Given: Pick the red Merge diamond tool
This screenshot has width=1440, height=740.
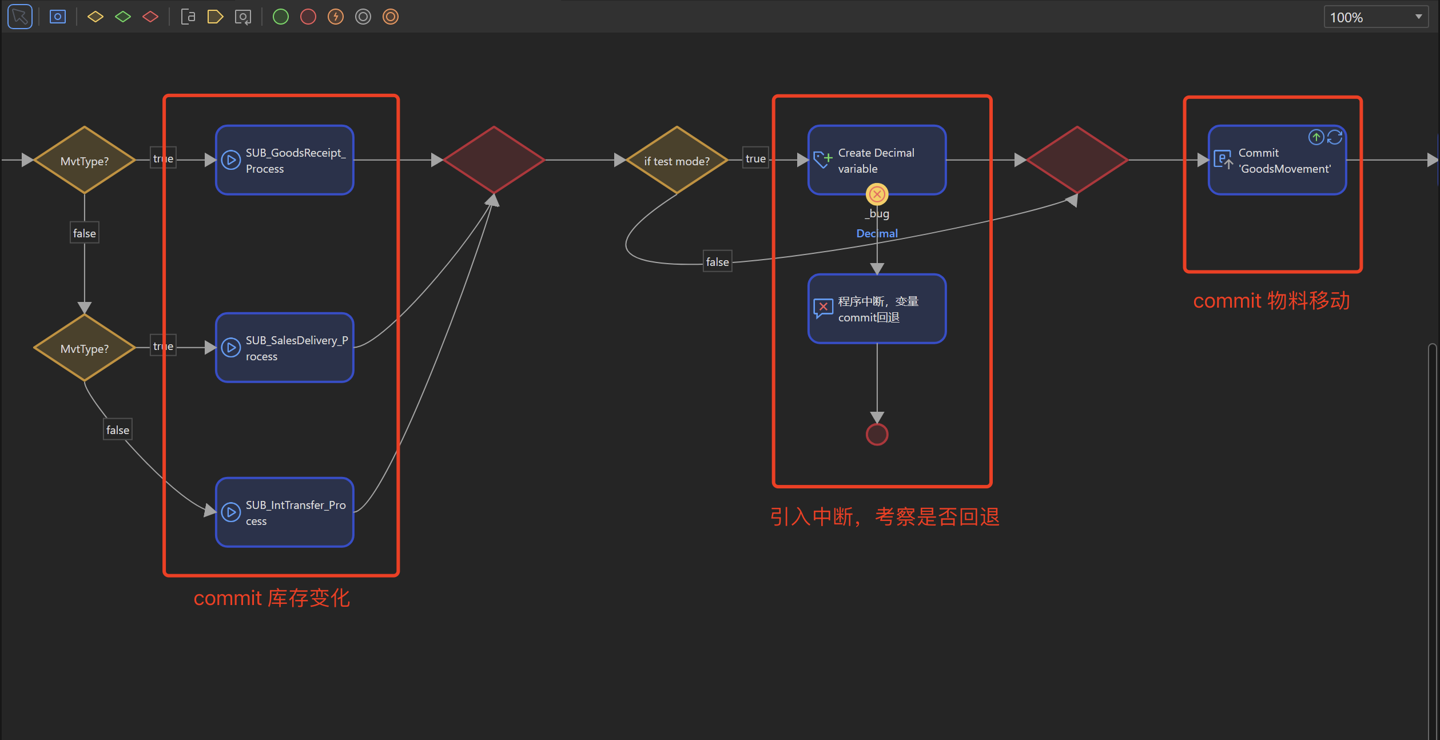Looking at the screenshot, I should (150, 17).
